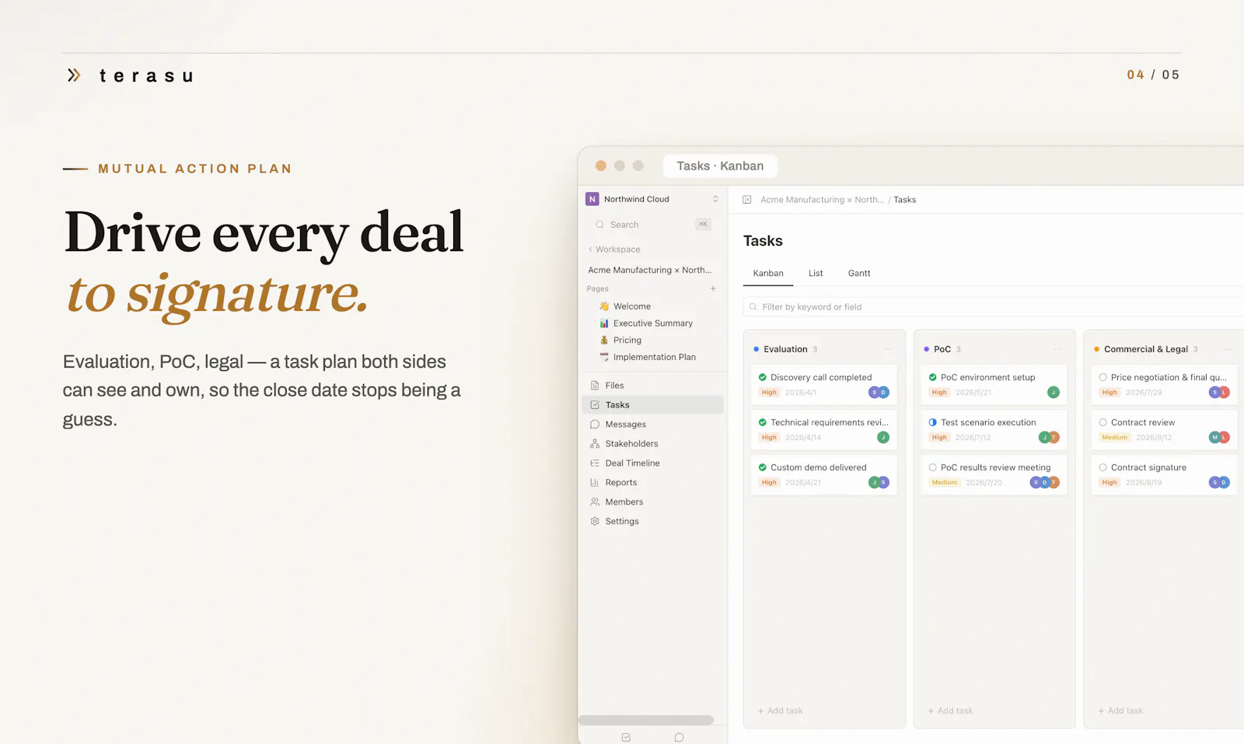1244x744 pixels.
Task: Add task in Evaluation column
Action: point(780,711)
